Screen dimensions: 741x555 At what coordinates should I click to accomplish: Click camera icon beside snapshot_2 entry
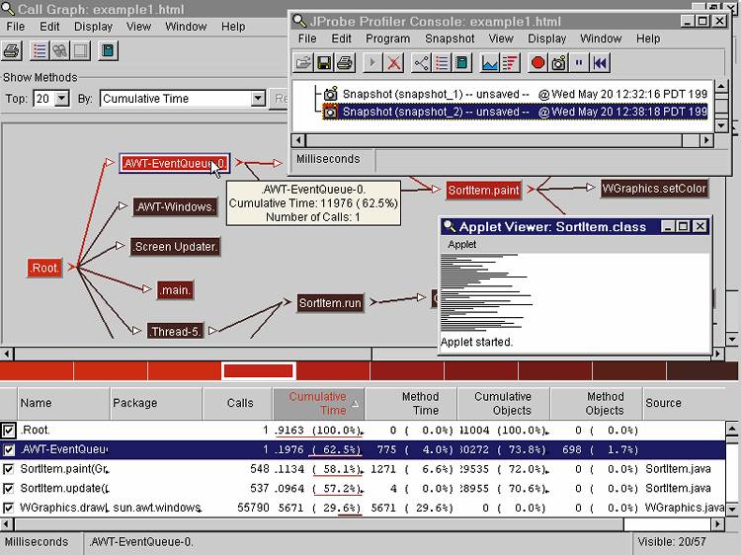coord(330,112)
